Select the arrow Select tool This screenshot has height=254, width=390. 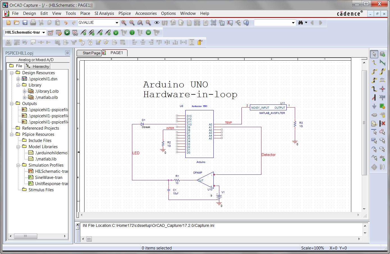coord(374,54)
